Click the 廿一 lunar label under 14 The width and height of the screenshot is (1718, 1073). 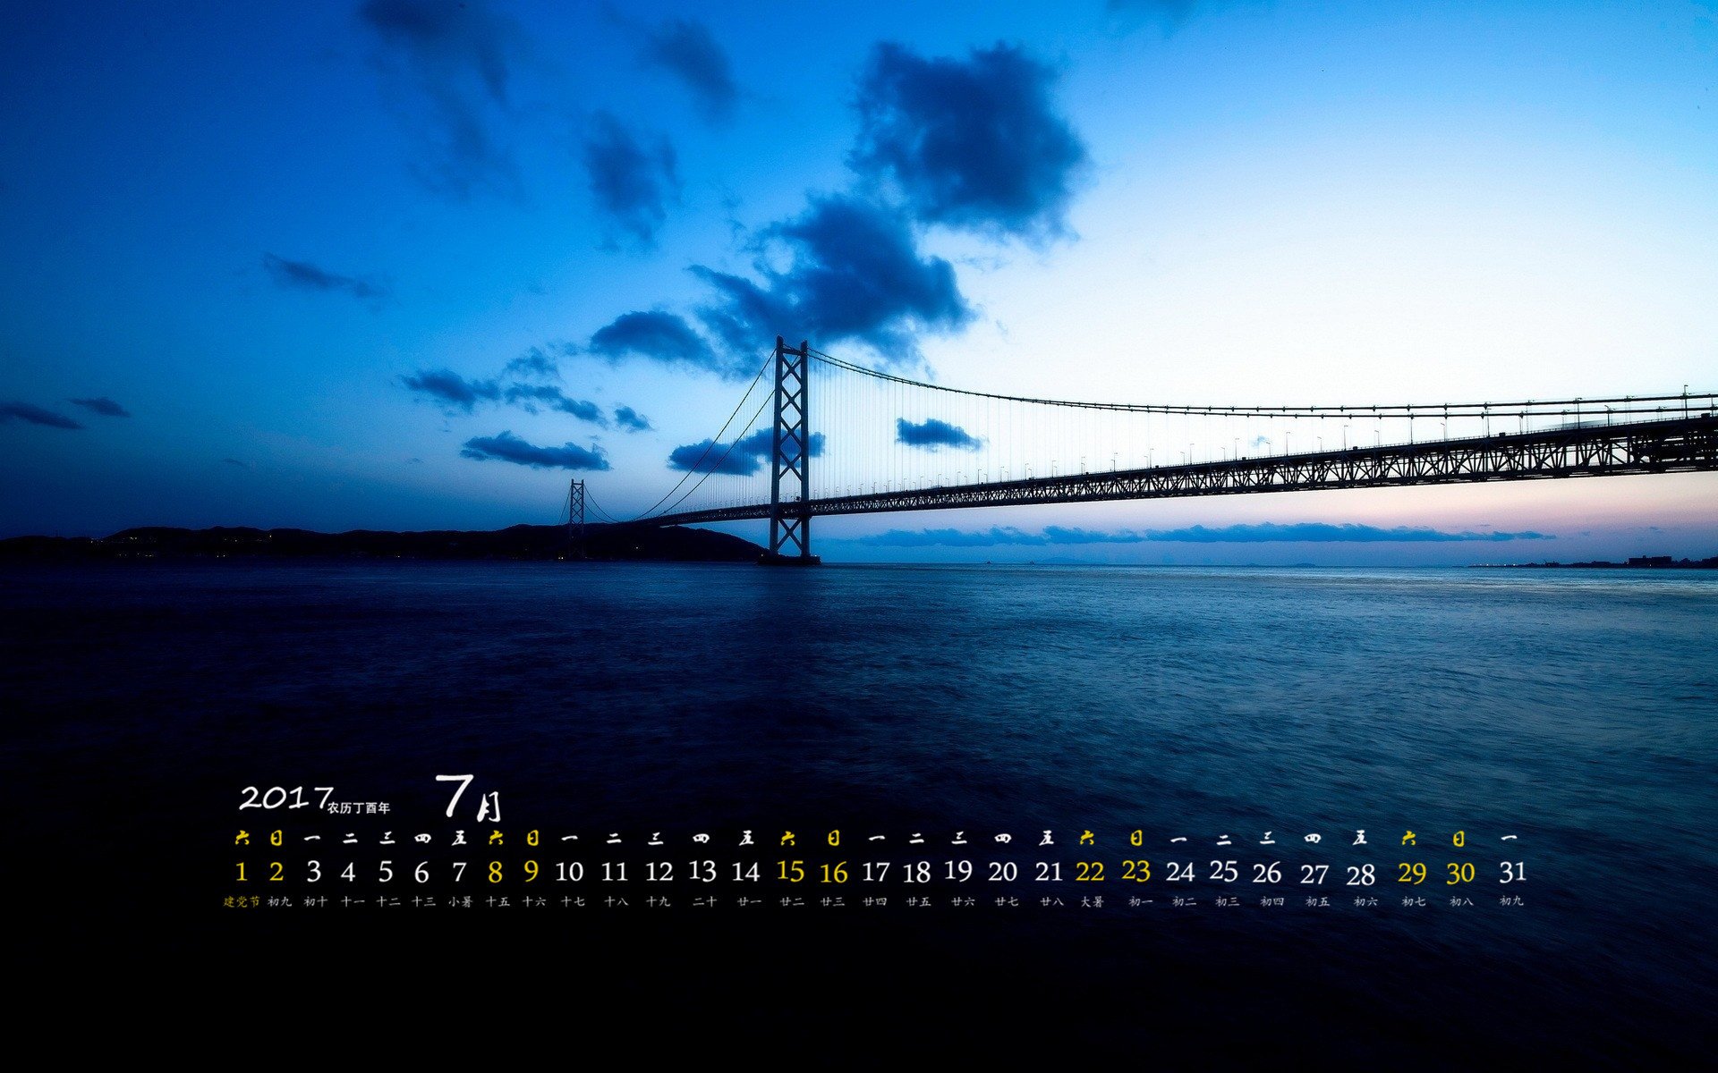coord(748,901)
